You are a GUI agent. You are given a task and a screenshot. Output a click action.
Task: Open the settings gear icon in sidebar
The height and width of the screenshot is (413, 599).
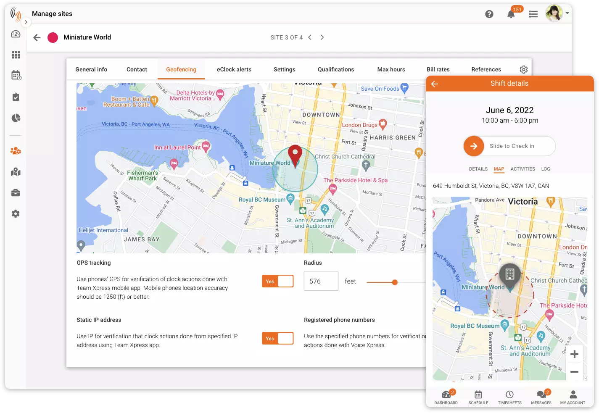(x=16, y=214)
